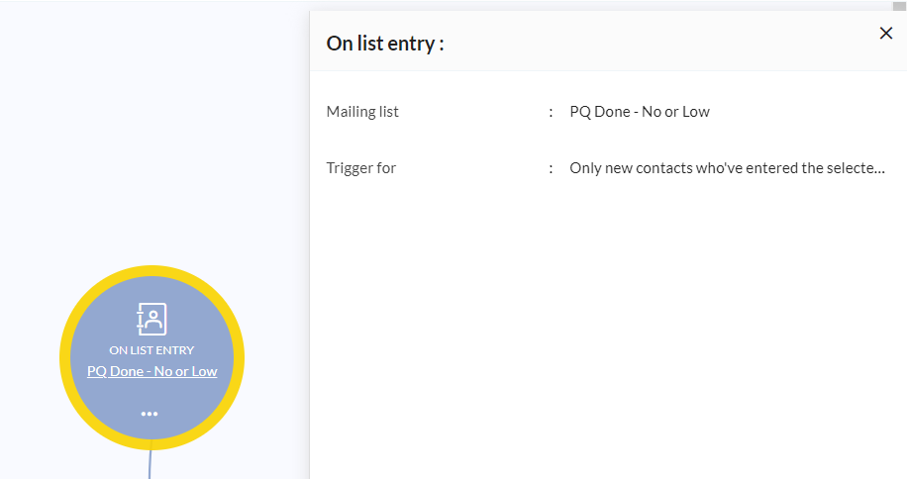
Task: Close the On list entry panel
Action: pyautogui.click(x=886, y=34)
